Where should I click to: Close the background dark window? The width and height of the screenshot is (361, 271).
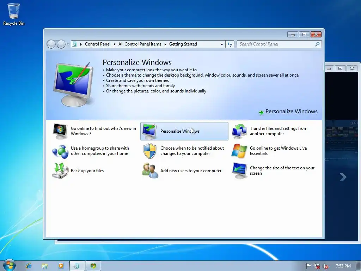coord(352,68)
